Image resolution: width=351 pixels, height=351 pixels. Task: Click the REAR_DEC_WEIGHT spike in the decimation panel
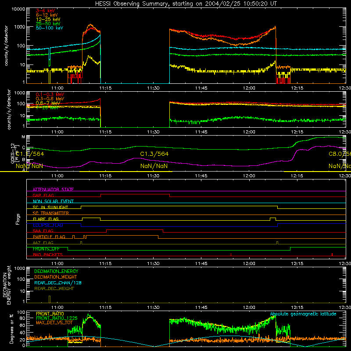50,299
